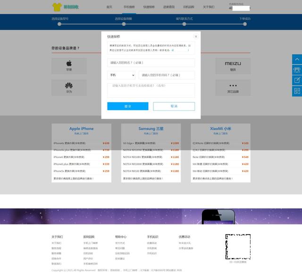Click the NOTE4 N9100 ¥1180 row
Screen dimensions: 302x278
(151, 171)
